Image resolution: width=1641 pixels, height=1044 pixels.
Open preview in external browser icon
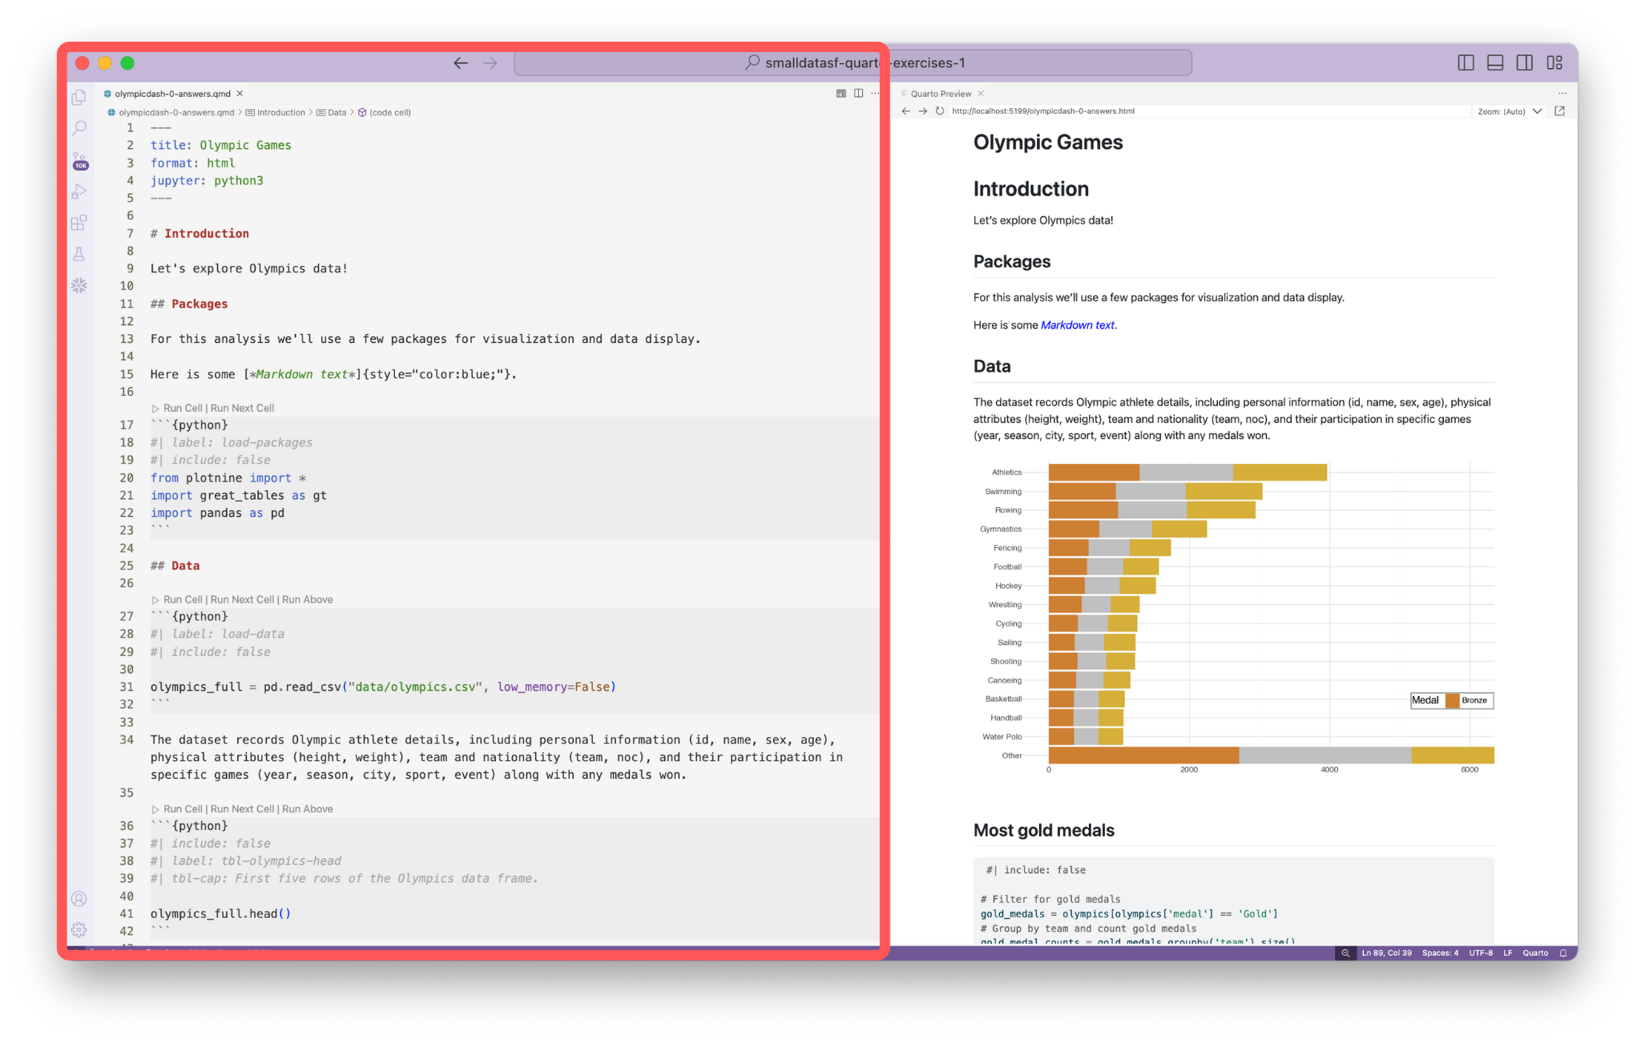(1559, 111)
